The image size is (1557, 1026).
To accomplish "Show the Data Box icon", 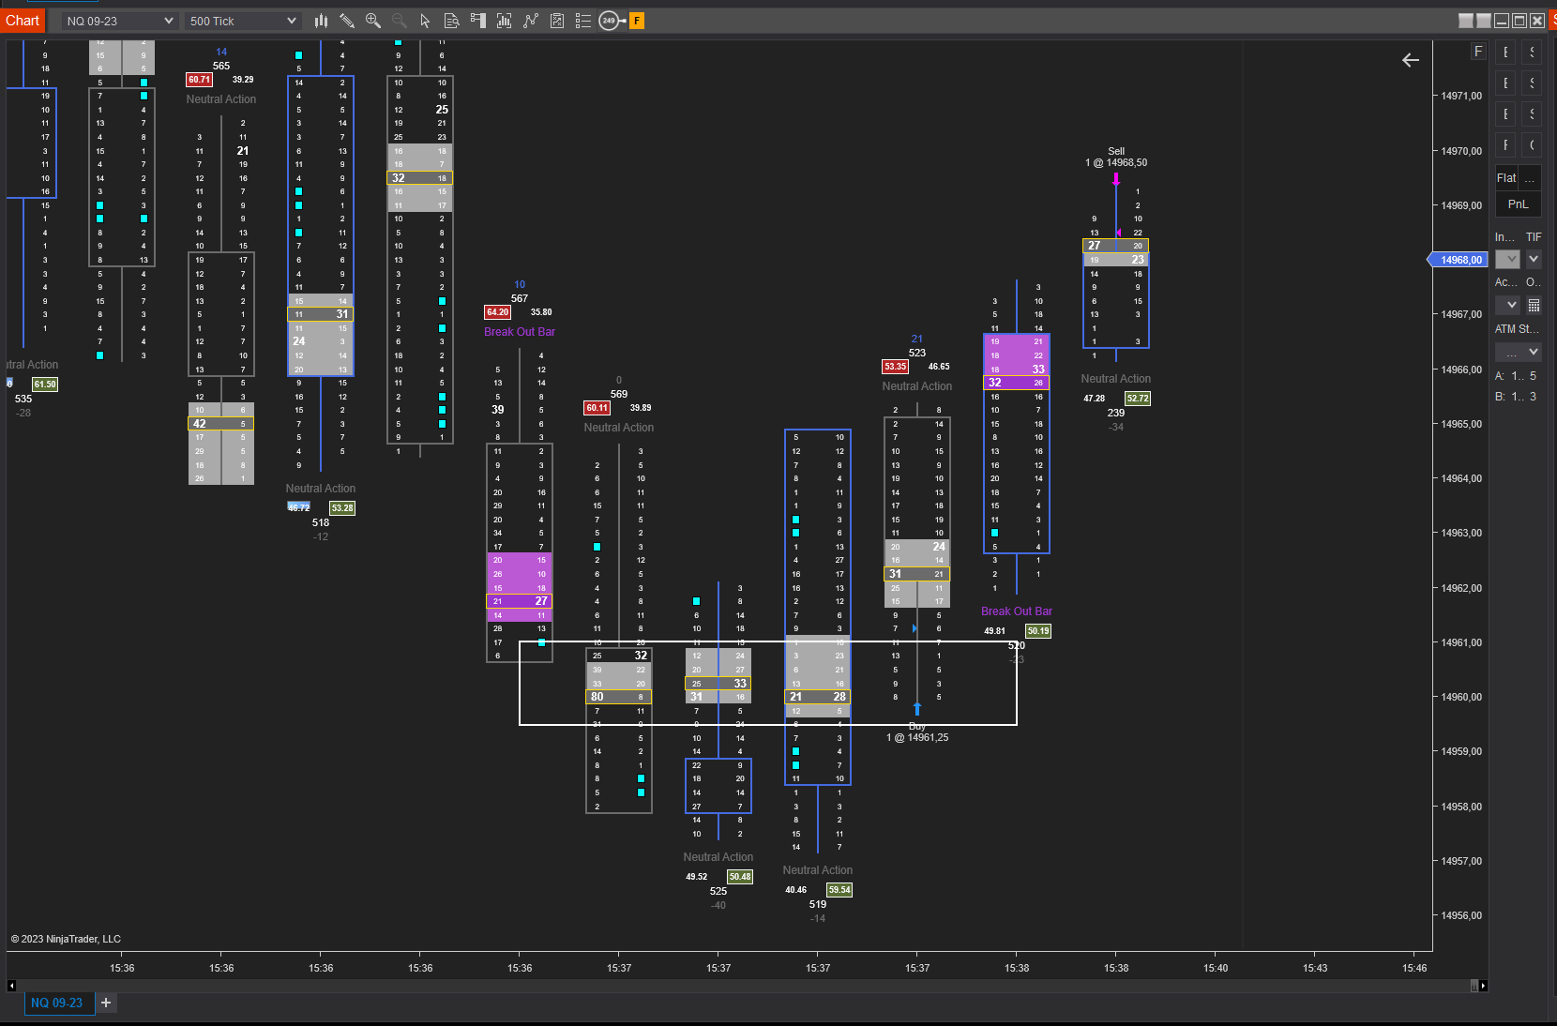I will click(x=451, y=21).
